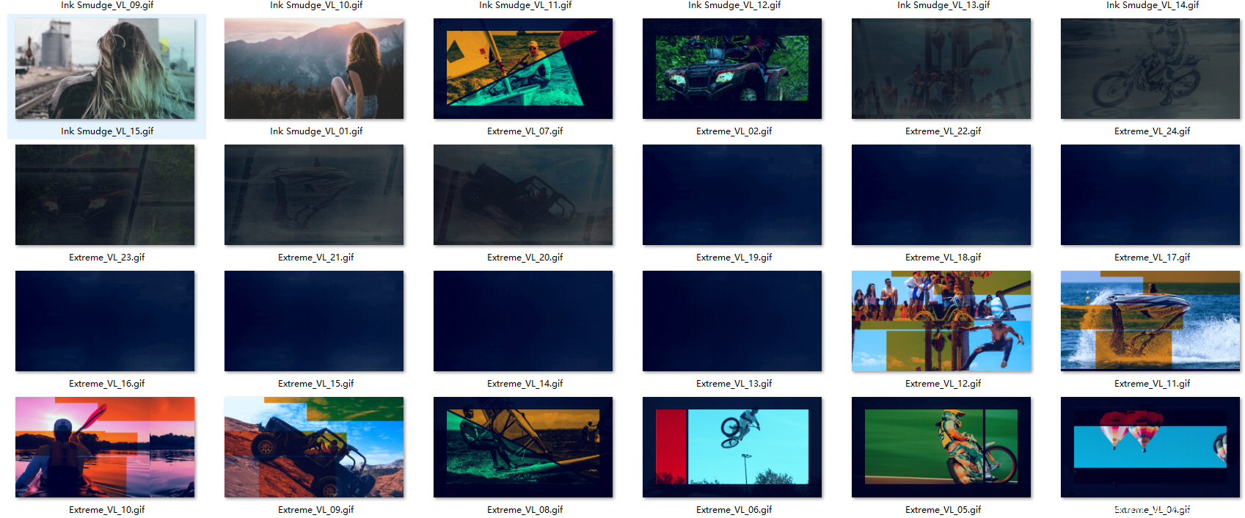Image resolution: width=1245 pixels, height=518 pixels.
Task: Open the Extreme_VL_11.gif jet ski thumbnail
Action: 1150,321
